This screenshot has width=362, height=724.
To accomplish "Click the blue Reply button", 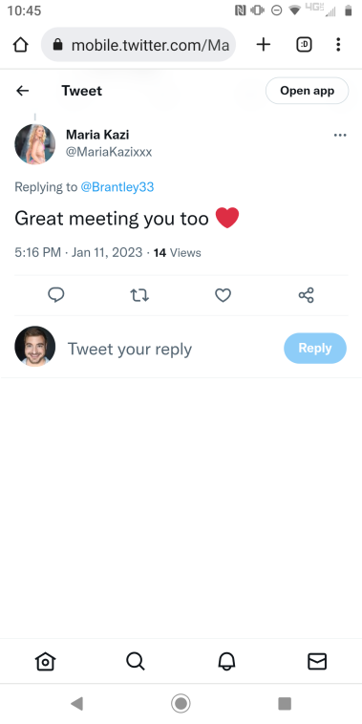I will [x=315, y=348].
